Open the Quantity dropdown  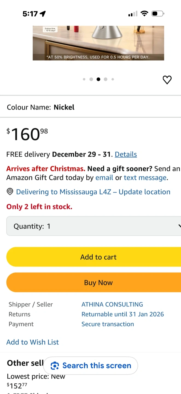pos(93,226)
